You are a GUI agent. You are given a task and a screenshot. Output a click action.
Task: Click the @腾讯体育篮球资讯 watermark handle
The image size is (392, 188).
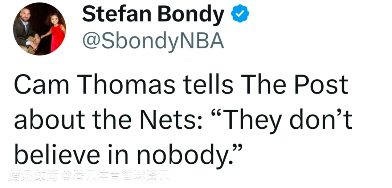(x=115, y=176)
